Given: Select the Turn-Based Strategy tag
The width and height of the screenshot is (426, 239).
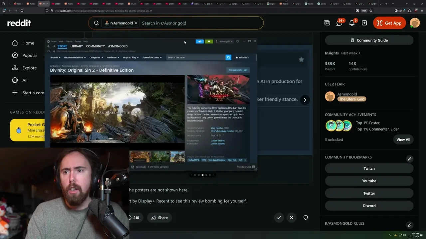Looking at the screenshot, I should [x=217, y=160].
